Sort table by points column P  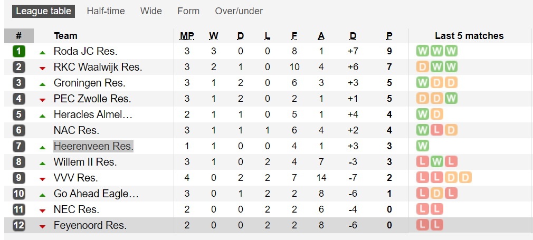389,36
